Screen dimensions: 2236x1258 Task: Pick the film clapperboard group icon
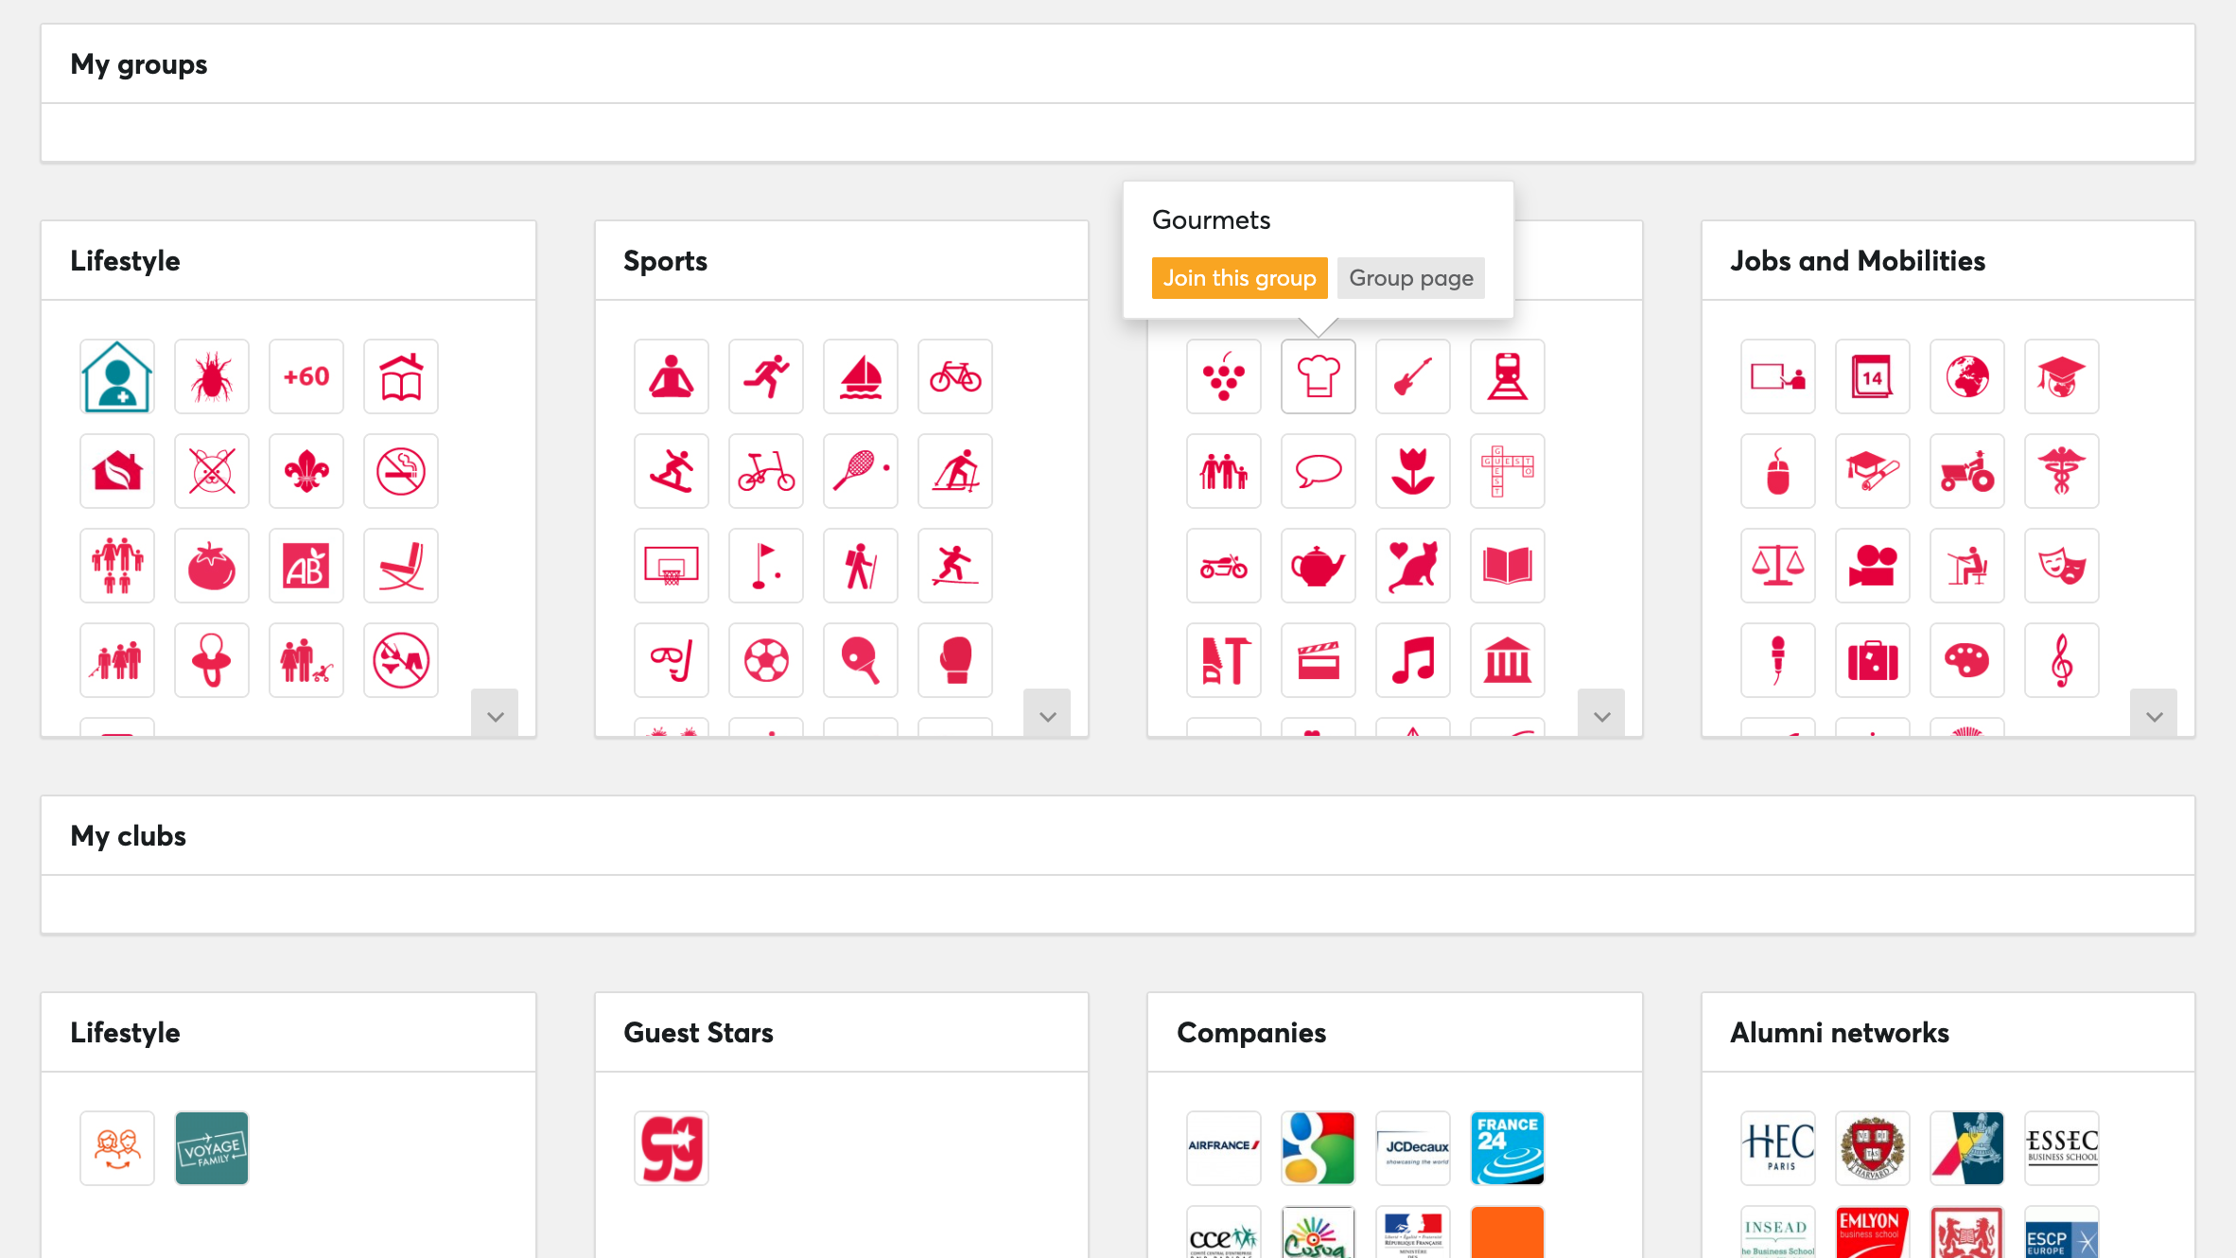[x=1319, y=660]
